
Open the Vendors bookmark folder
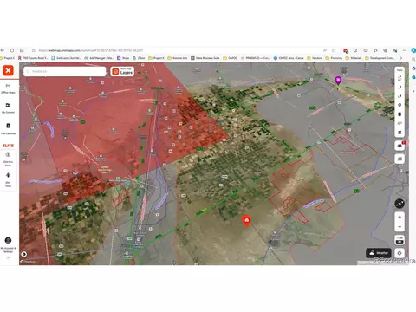[315, 58]
